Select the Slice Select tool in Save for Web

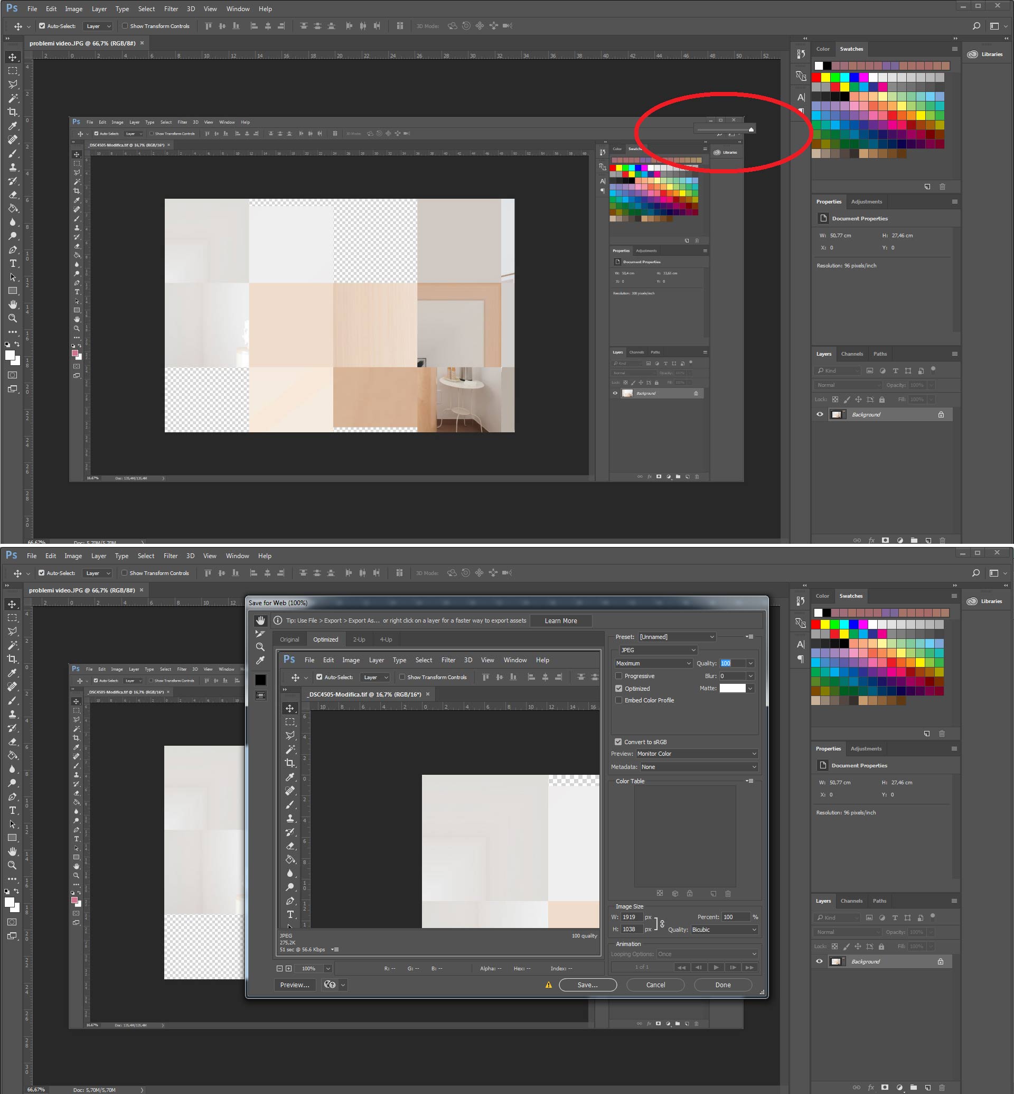click(x=261, y=634)
